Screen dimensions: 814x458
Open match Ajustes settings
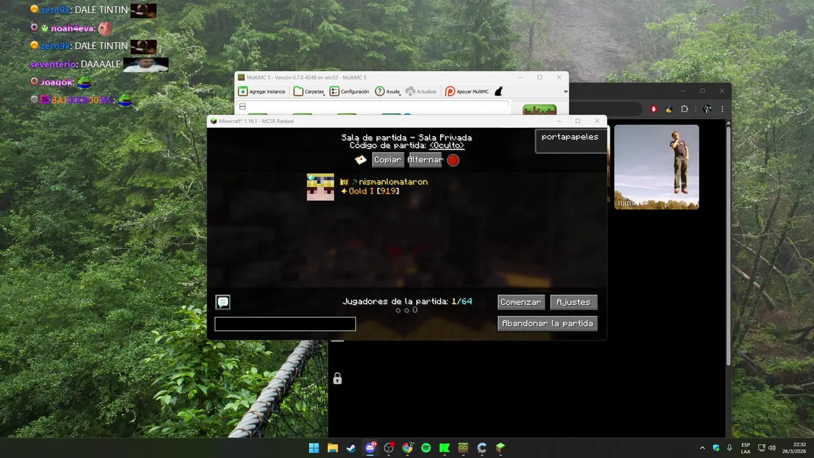[574, 302]
